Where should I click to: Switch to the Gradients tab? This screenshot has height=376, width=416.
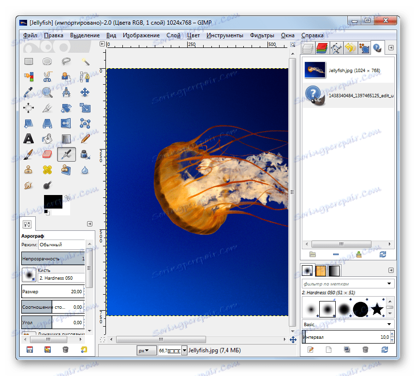click(334, 271)
